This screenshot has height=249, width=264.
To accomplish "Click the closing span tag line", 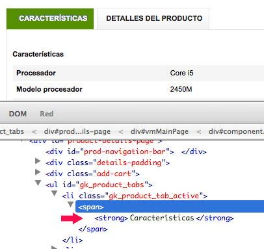I will click(x=93, y=229).
